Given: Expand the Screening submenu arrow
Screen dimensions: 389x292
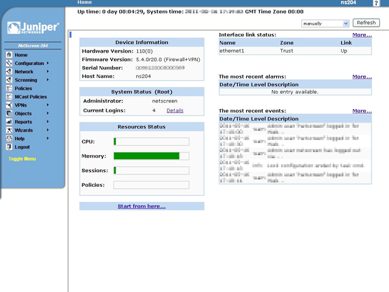Looking at the screenshot, I should pyautogui.click(x=47, y=80).
